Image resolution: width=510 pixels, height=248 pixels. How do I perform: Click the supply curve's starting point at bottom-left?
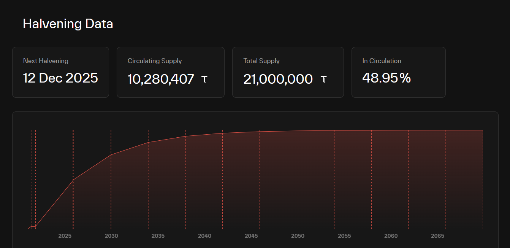click(29, 229)
